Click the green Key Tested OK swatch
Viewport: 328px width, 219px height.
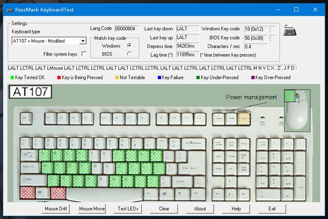point(12,78)
